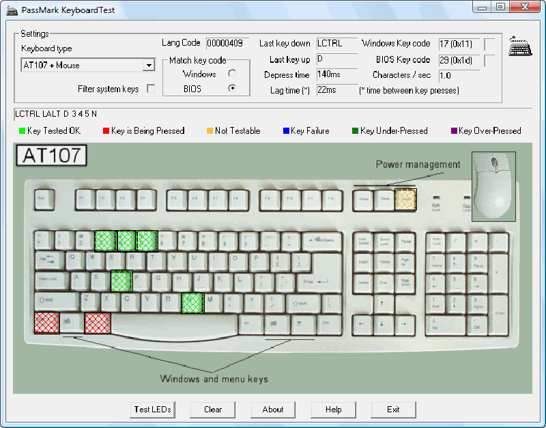Click the M key on keyboard image
The height and width of the screenshot is (428, 546).
pyautogui.click(x=213, y=302)
